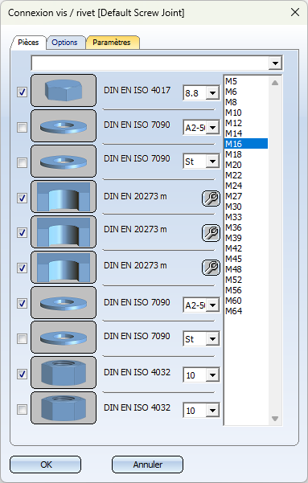Viewport: 308px width, 483px height.
Task: Click the washer image in the checked A2-50 row
Action: 64,303
